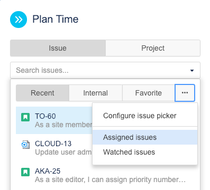Switch to the Issue toggle
The height and width of the screenshot is (190, 210).
[58, 48]
